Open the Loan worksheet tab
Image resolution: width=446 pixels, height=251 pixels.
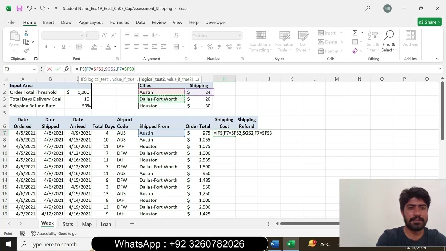click(106, 224)
